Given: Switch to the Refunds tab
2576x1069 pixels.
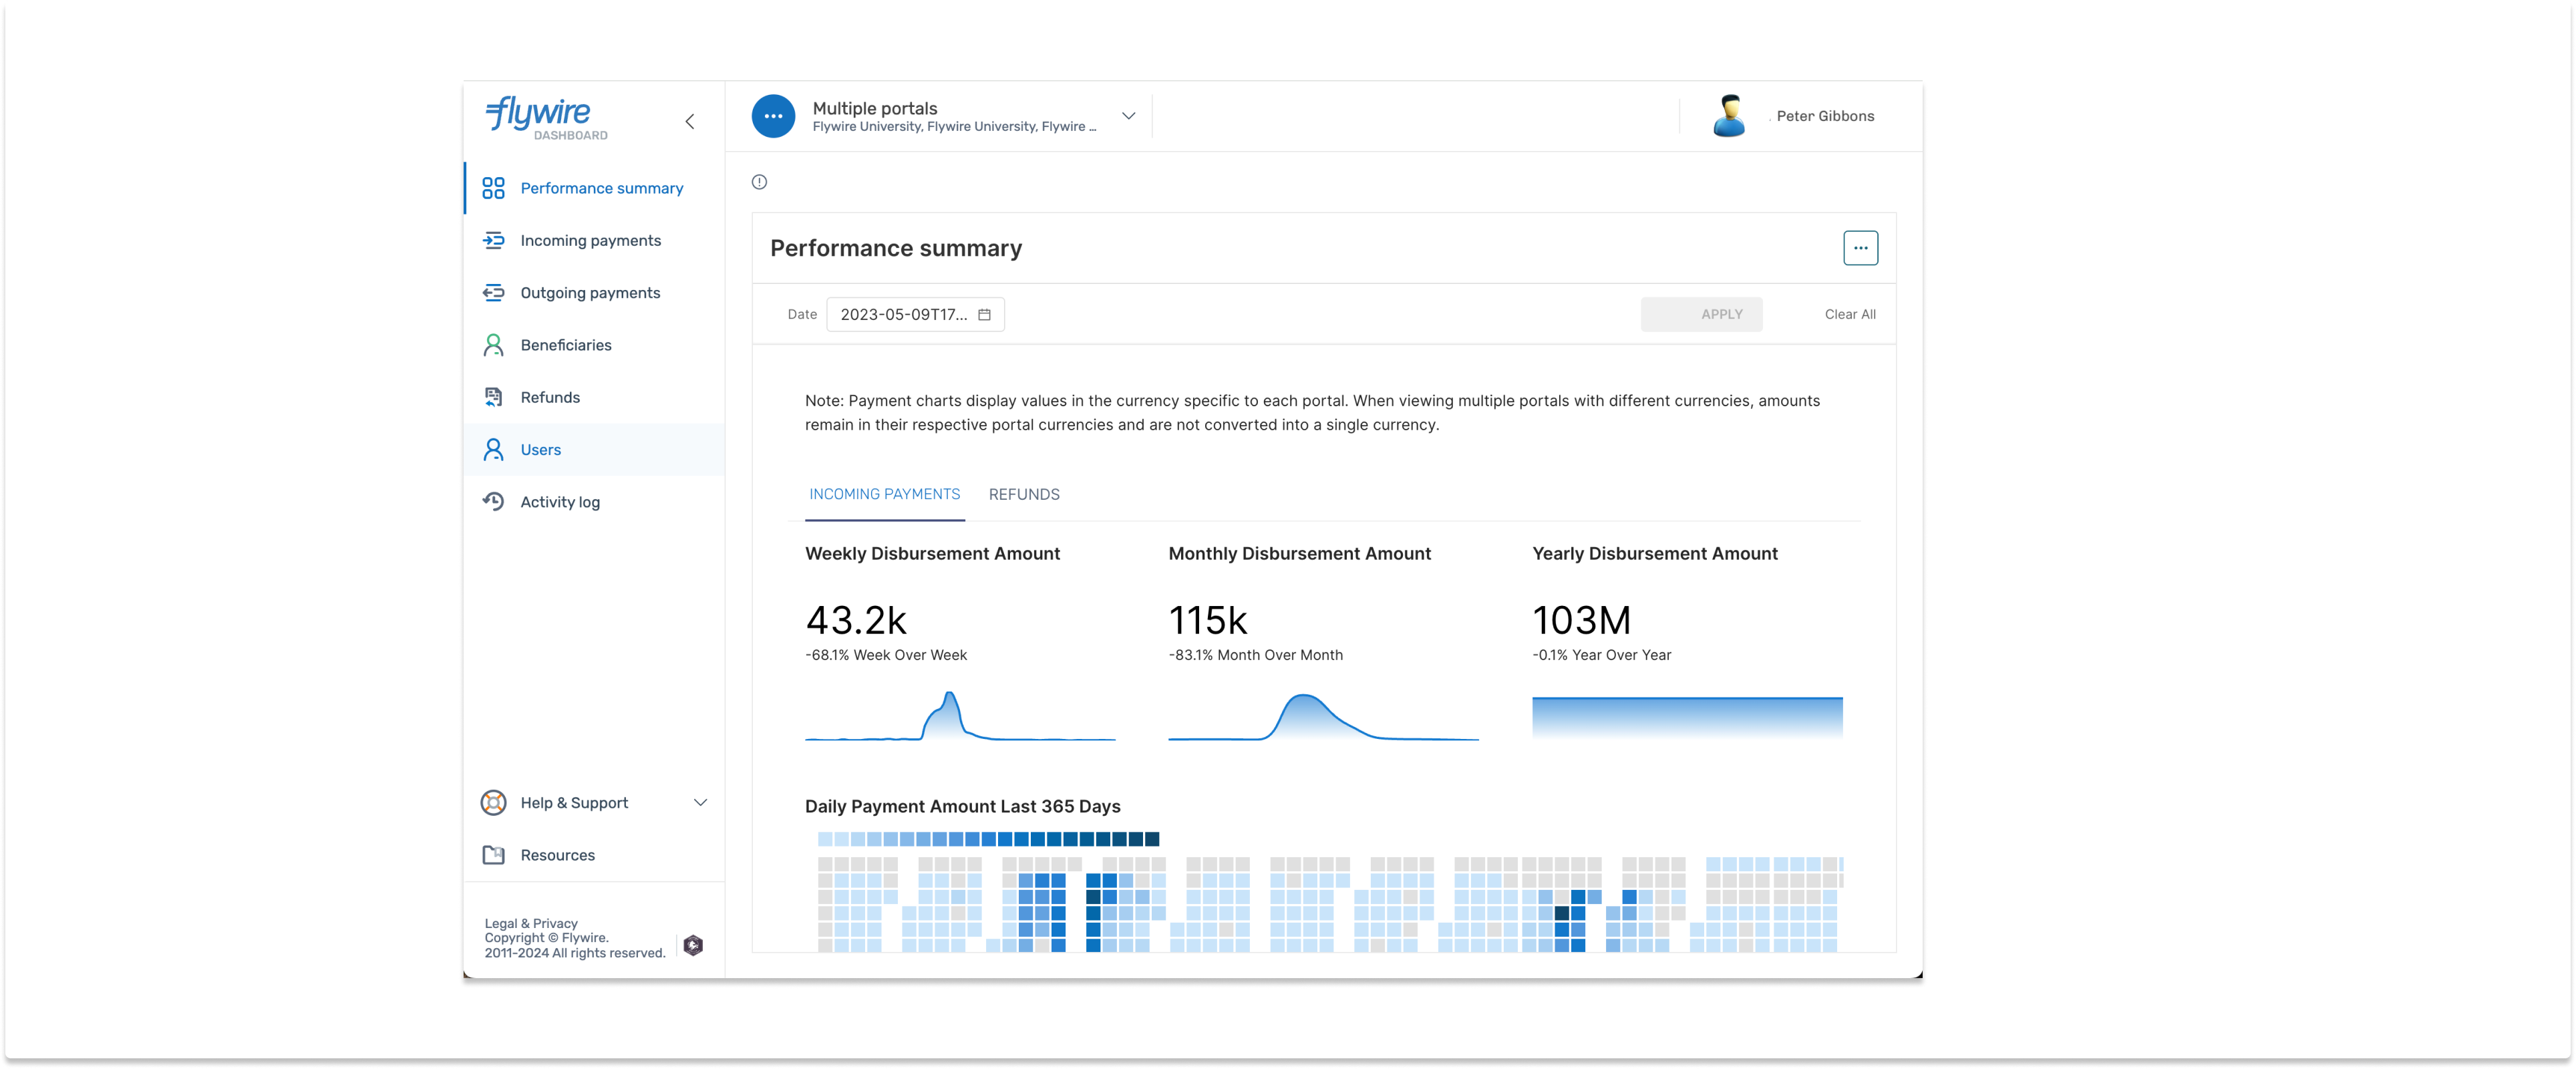Looking at the screenshot, I should coord(1023,494).
